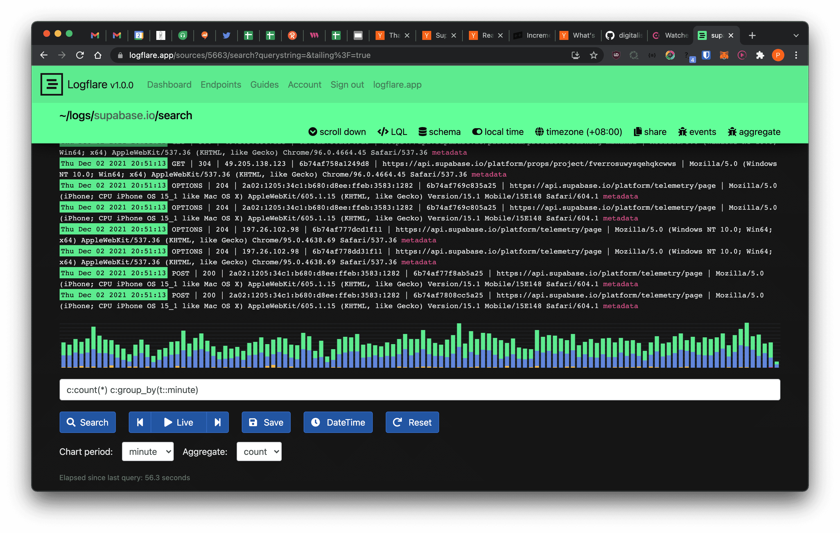Expand the browser tab search chevron
The height and width of the screenshot is (533, 840).
(796, 35)
